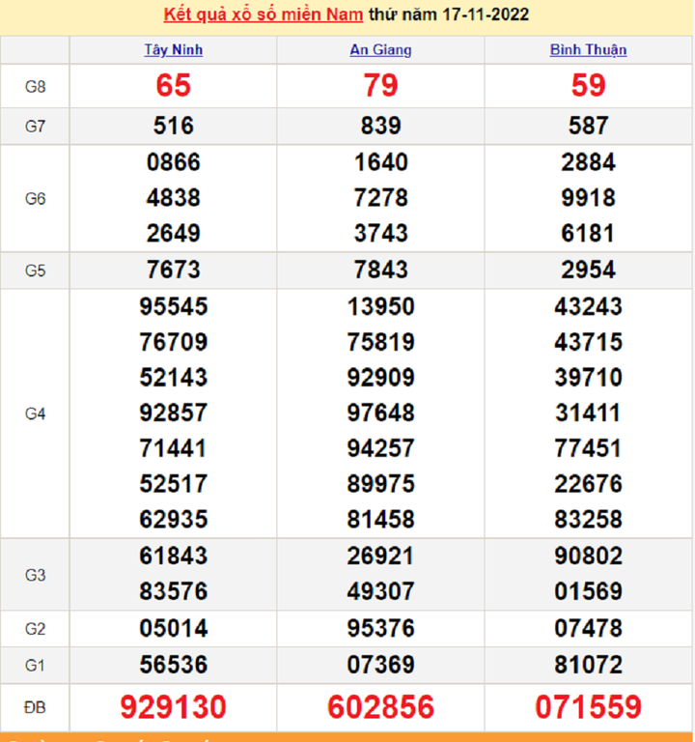Click the G4 row label
Screen dimensions: 695x742
[x=35, y=414]
